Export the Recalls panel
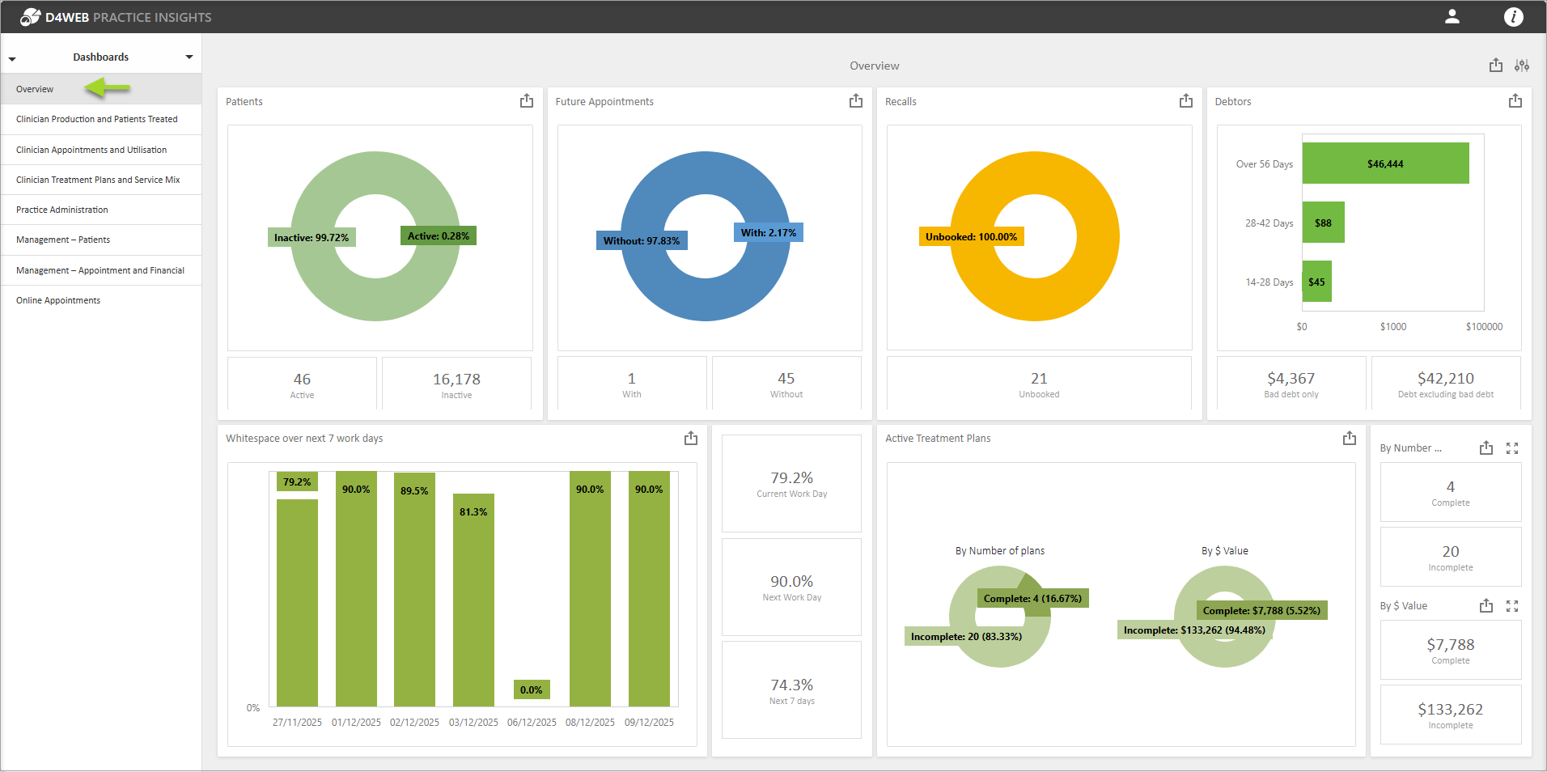The height and width of the screenshot is (772, 1547). click(x=1186, y=101)
